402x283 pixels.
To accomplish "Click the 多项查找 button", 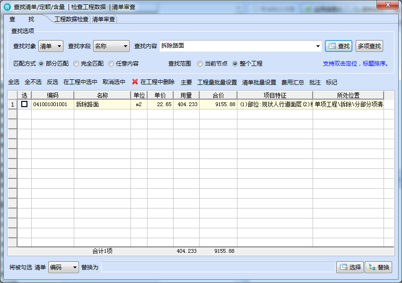I will pos(369,46).
